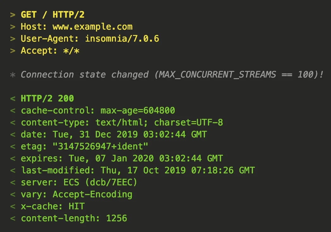Click the server: ECS (dcb/7EEC) line

(x=79, y=183)
